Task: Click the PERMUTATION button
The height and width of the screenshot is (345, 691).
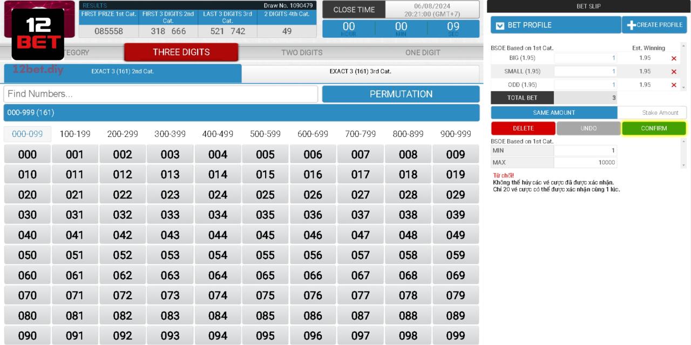Action: 401,93
